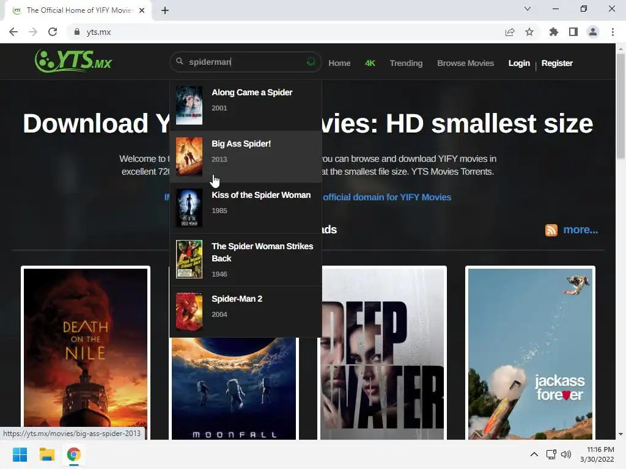Click the vertical page scrollbar
Screen dimensions: 626x469
click(x=620, y=106)
